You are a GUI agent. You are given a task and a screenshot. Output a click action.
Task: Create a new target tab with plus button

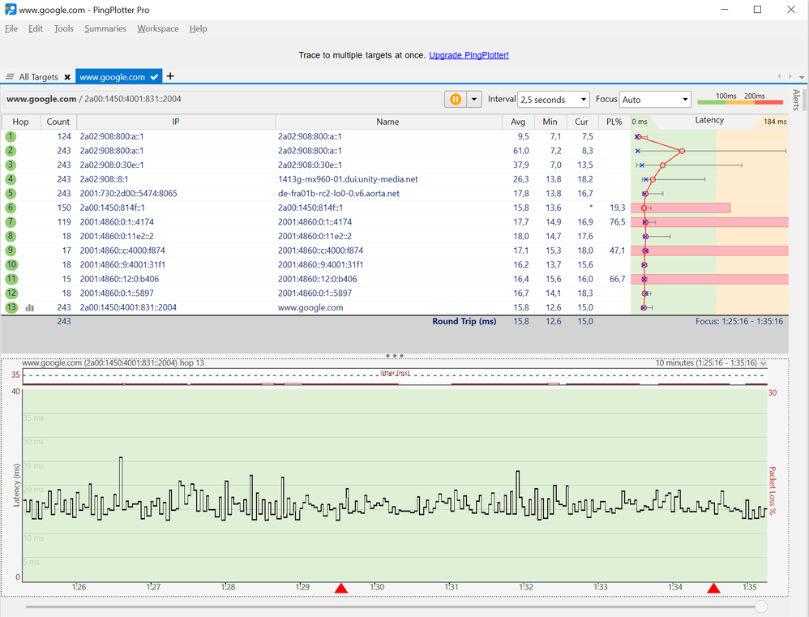coord(169,75)
